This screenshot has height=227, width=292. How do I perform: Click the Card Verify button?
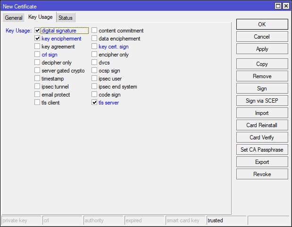[x=262, y=138]
